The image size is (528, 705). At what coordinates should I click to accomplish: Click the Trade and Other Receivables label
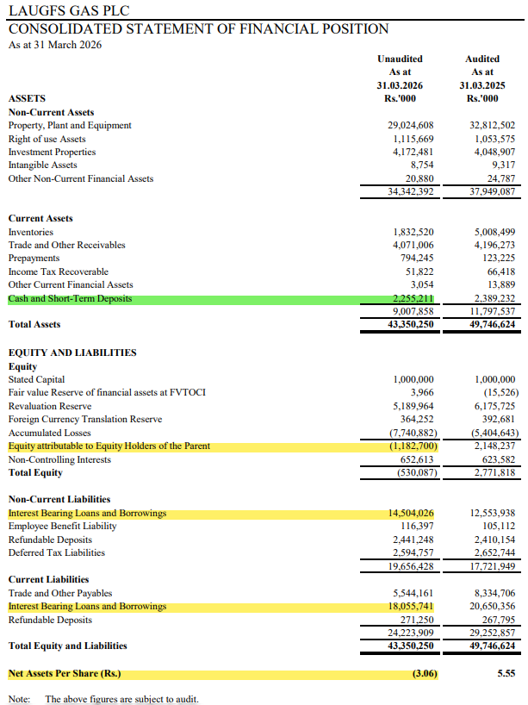tap(66, 245)
